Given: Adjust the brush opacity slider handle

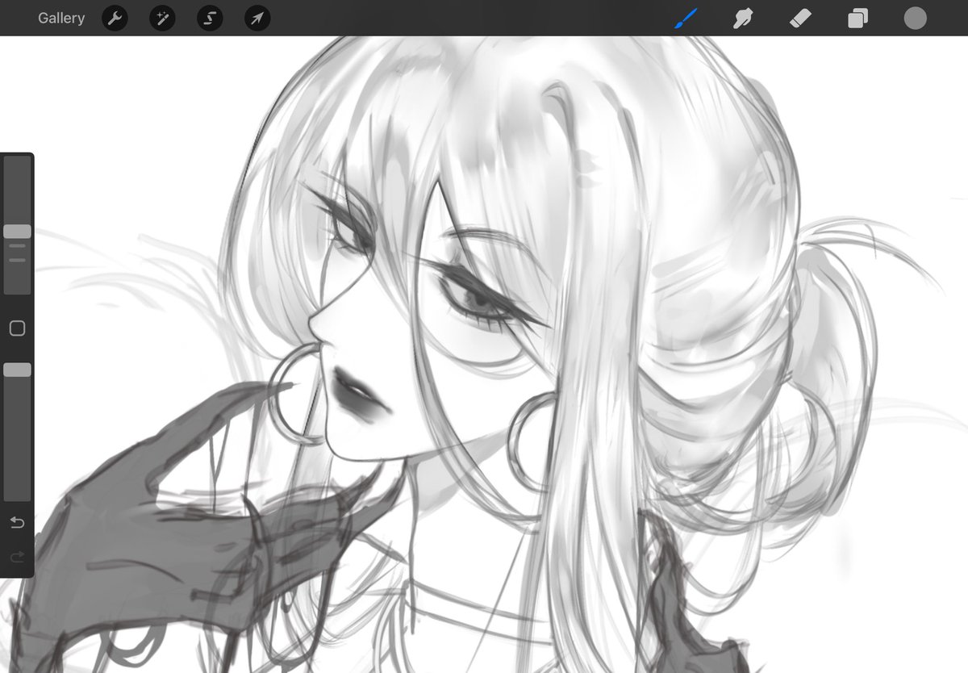Looking at the screenshot, I should click(x=17, y=370).
